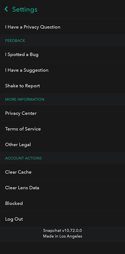Viewport: 125px width, 254px height.
Task: Click the blank area below version footer
Action: pyautogui.click(x=62, y=248)
